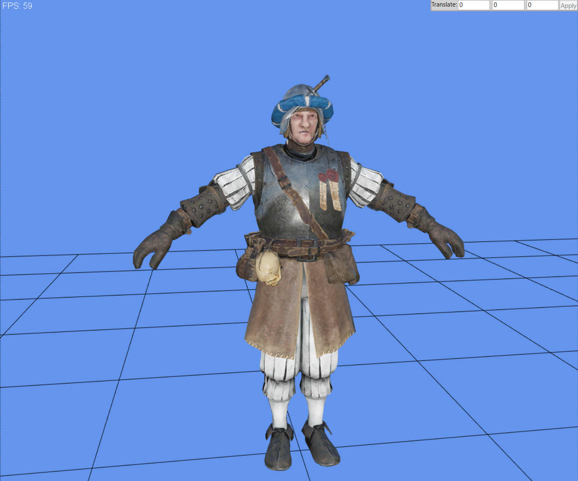Click the second Translate input field
The image size is (578, 481).
click(x=508, y=5)
